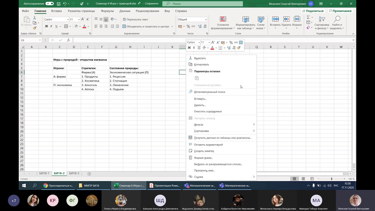Click the status bar zoom slider
The image size is (375, 211).
pyautogui.click(x=331, y=179)
